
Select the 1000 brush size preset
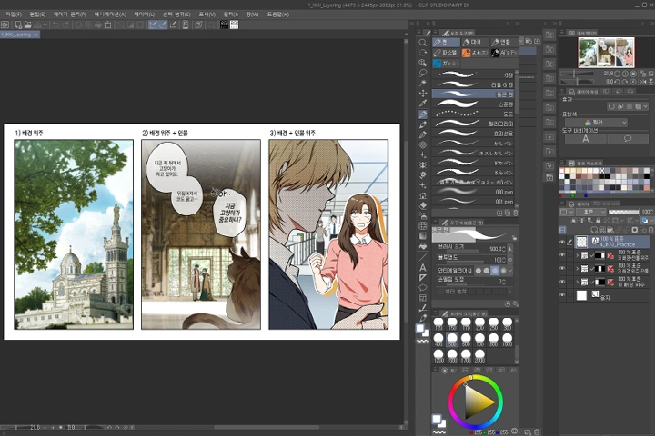[507, 340]
